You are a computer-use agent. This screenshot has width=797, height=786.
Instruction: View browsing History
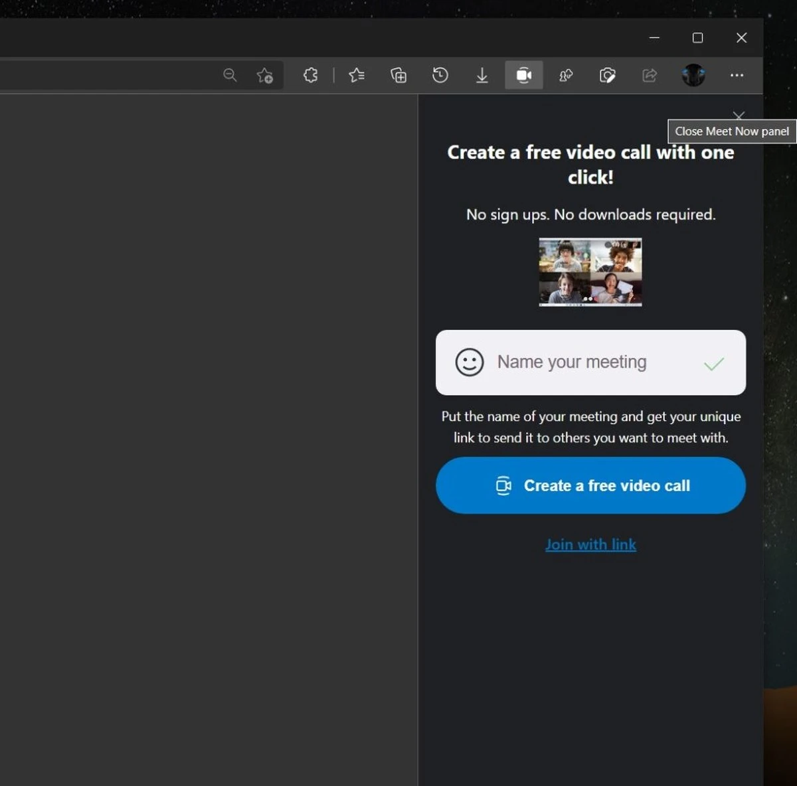tap(440, 75)
